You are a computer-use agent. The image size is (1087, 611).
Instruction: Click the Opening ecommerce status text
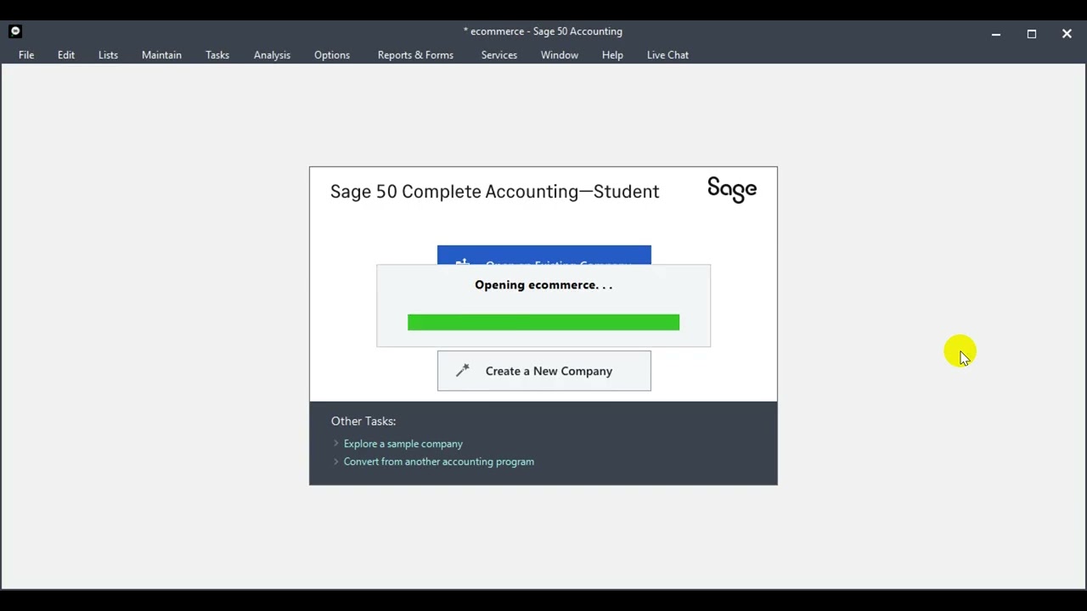[543, 285]
